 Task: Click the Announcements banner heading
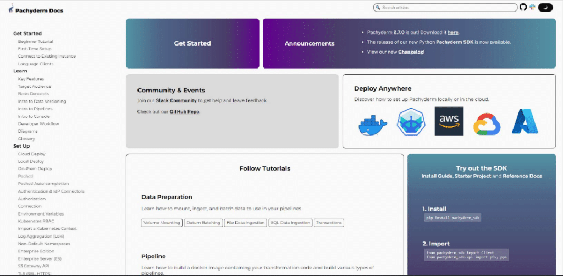(310, 43)
